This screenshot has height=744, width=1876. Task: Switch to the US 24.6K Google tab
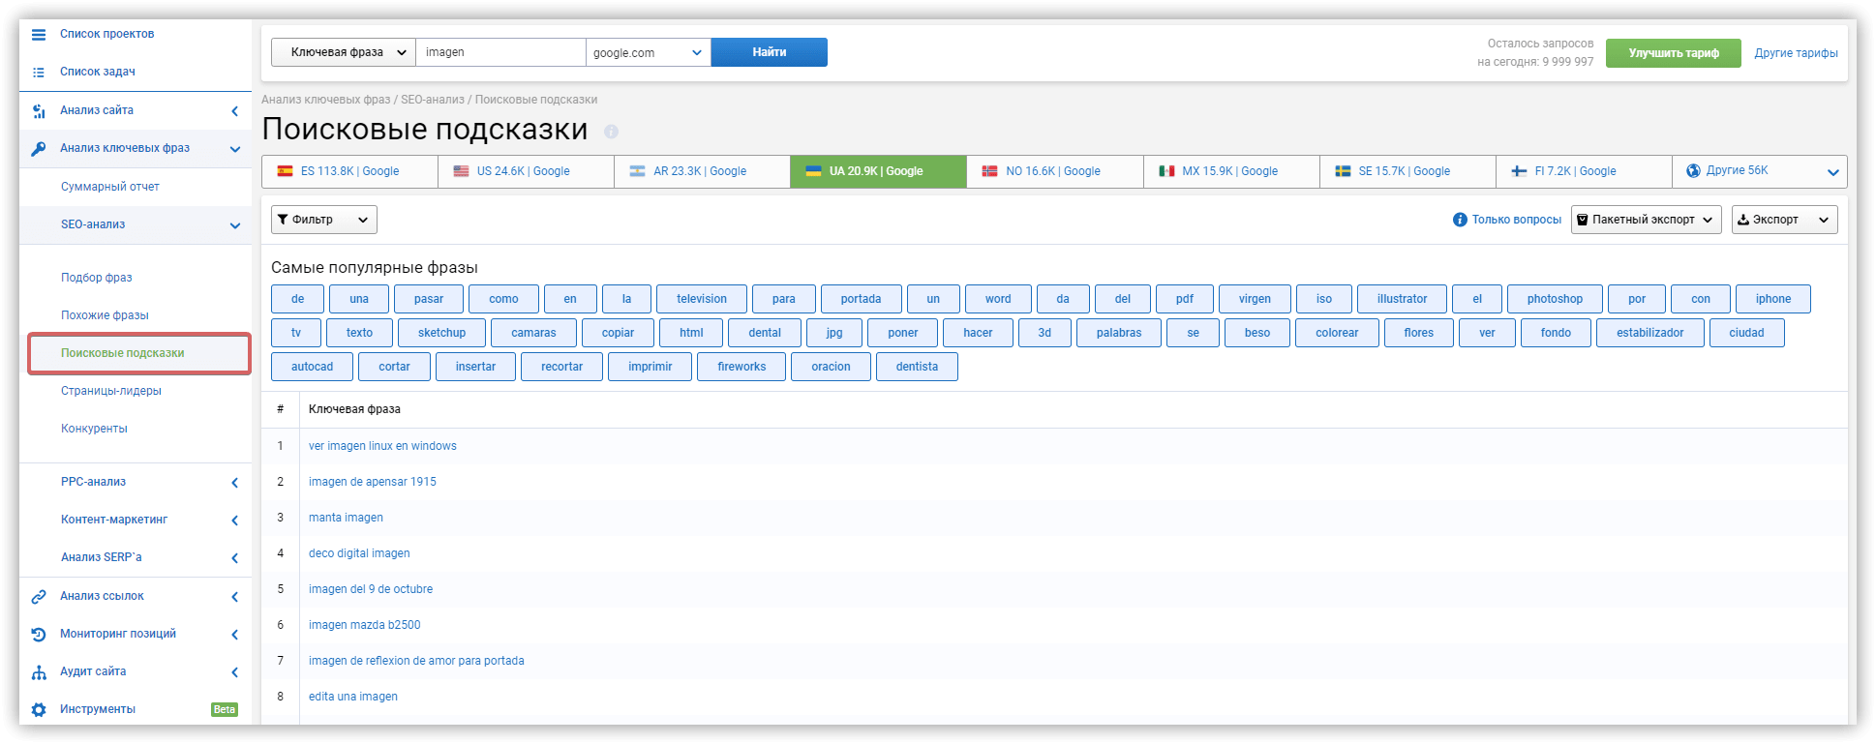525,171
